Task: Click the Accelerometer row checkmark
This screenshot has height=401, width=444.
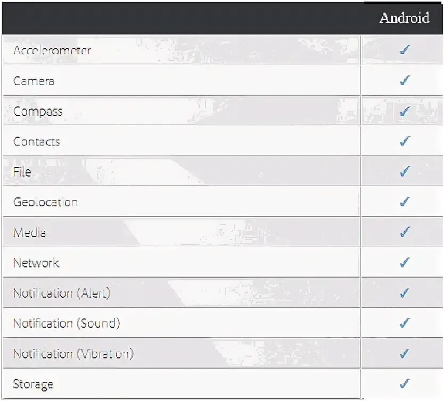Action: click(405, 50)
